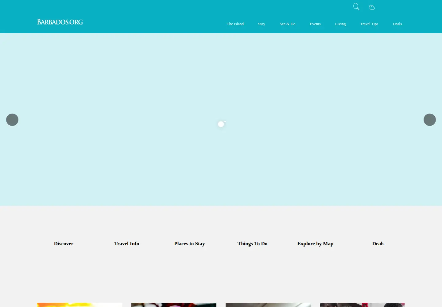Visit the Places to Stay link
The width and height of the screenshot is (442, 307).
(189, 244)
